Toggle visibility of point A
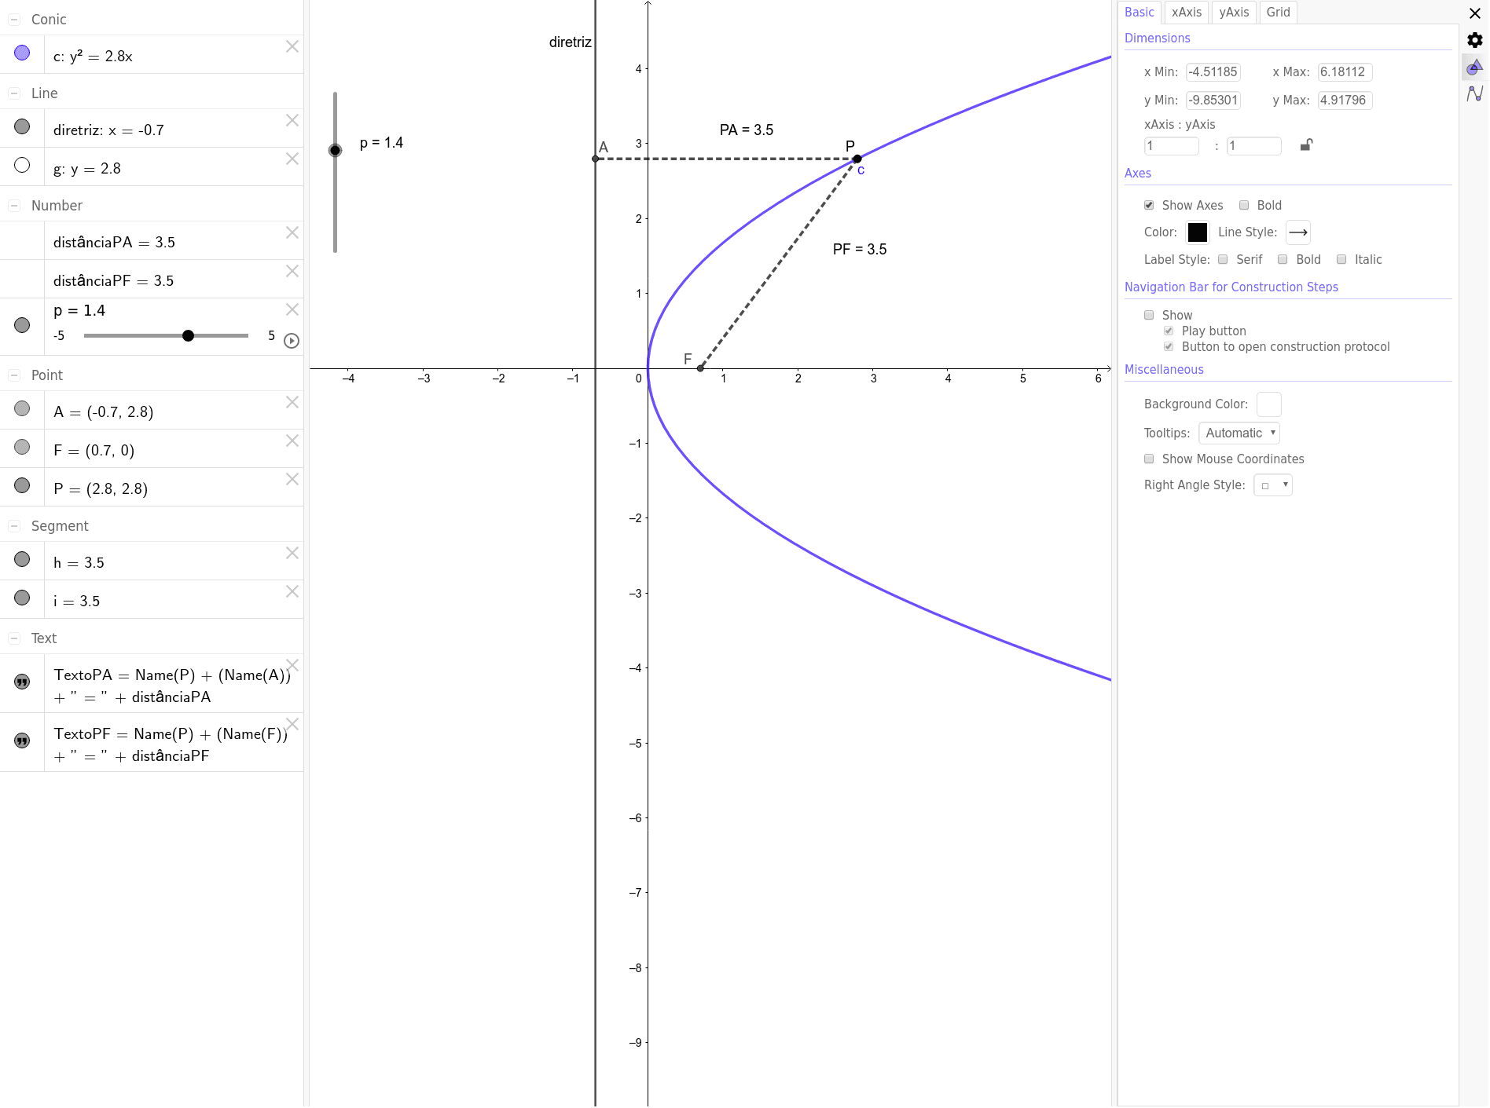Screen dimensions: 1490x1108 click(22, 408)
